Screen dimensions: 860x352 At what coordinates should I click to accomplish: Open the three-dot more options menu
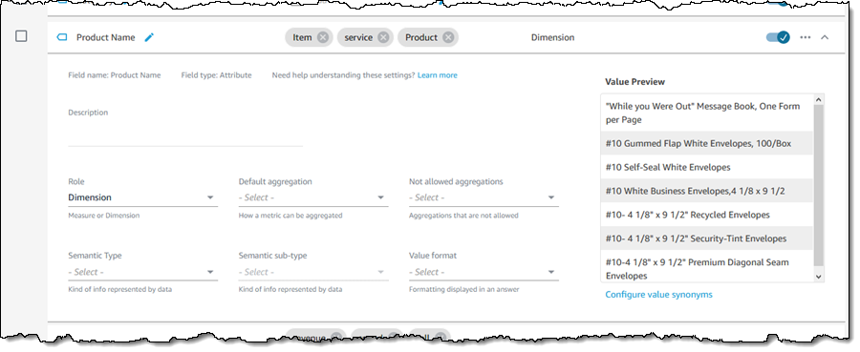[806, 37]
